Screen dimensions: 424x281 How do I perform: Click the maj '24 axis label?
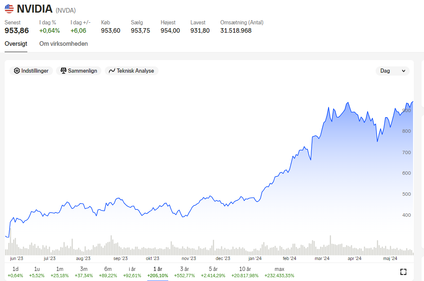(390, 258)
